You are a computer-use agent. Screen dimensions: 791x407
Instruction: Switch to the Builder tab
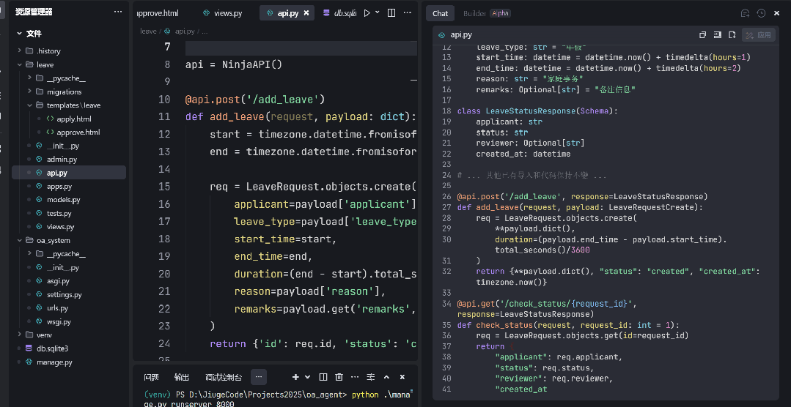[475, 14]
